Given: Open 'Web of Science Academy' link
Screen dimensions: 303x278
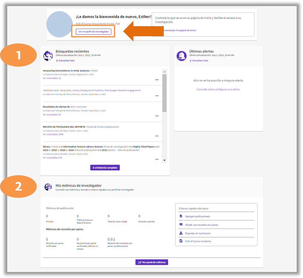Looking at the screenshot, I should point(198,241).
